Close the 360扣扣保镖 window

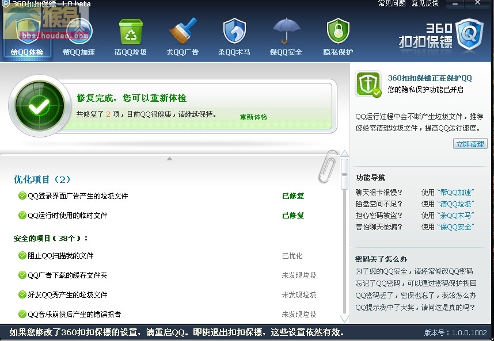pyautogui.click(x=478, y=3)
